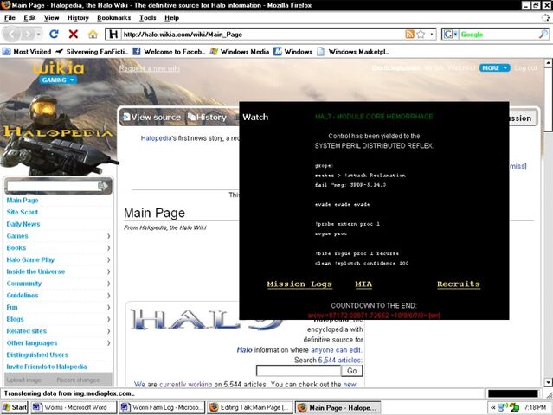
Task: Click the sidebar search input field
Action: point(52,186)
